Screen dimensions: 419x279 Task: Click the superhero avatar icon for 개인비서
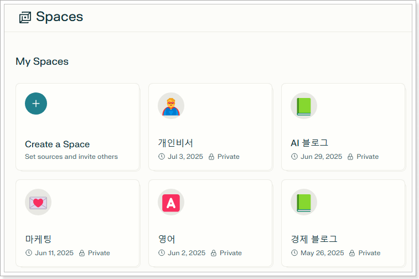tap(170, 105)
